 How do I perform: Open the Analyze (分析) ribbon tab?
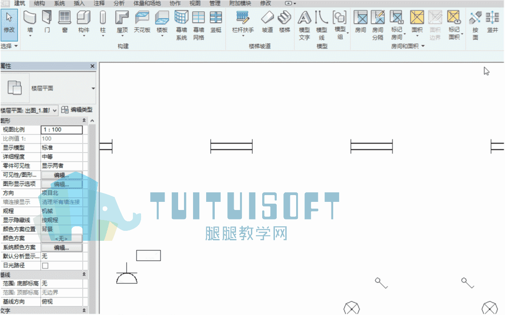(x=119, y=3)
